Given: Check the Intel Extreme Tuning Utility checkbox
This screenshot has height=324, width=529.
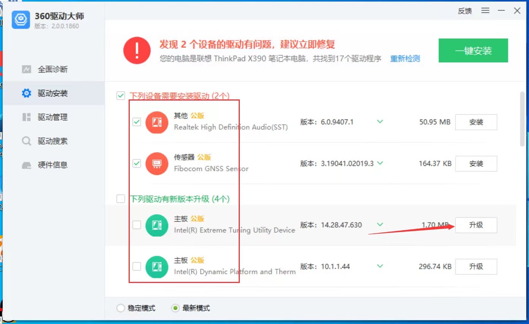Looking at the screenshot, I should (x=137, y=225).
